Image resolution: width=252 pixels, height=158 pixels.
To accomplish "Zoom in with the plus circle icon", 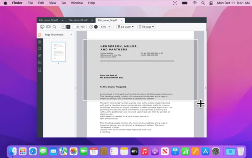I will (x=91, y=27).
